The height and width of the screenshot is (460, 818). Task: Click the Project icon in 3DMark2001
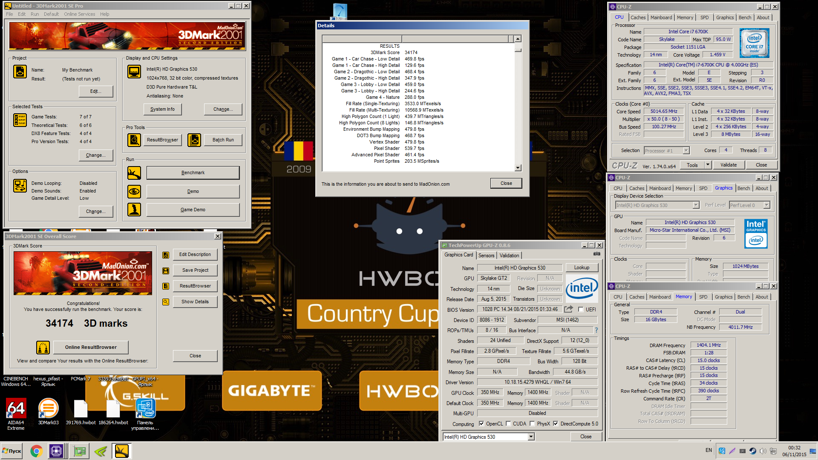pyautogui.click(x=20, y=72)
